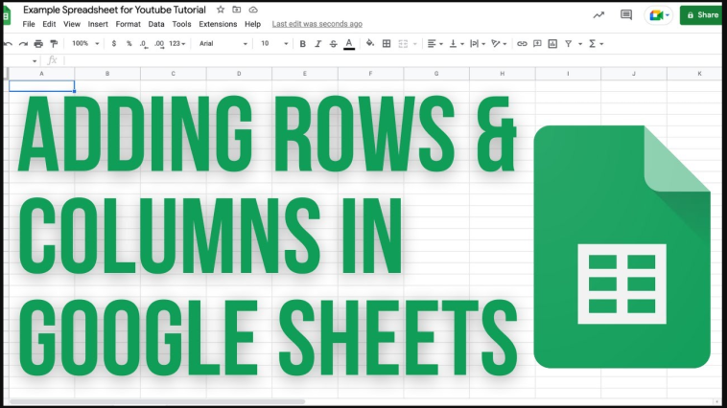This screenshot has width=727, height=408.
Task: Toggle bold formatting
Action: [x=303, y=43]
